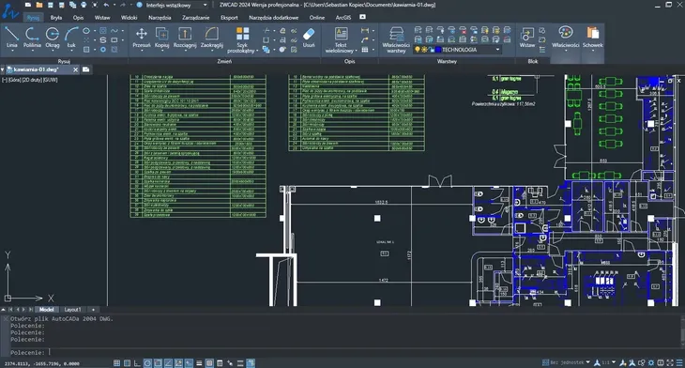
Task: Toggle snap grid icon in status bar
Action: tap(116, 363)
